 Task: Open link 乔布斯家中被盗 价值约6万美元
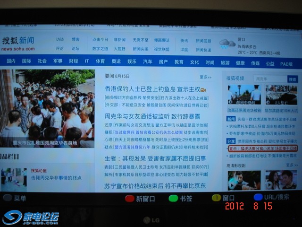262,133
